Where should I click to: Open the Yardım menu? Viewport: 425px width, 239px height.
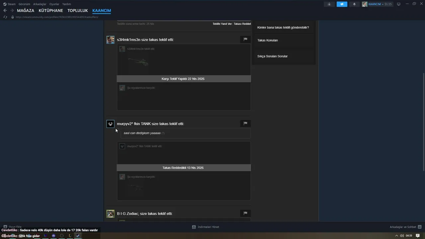point(66,4)
